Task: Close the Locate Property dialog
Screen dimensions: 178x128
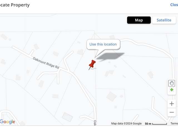Action: tap(174, 5)
